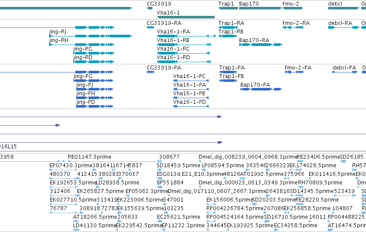Select the 308677 feature label
Image resolution: width=366 pixels, height=232 pixels.
pyautogui.click(x=169, y=157)
